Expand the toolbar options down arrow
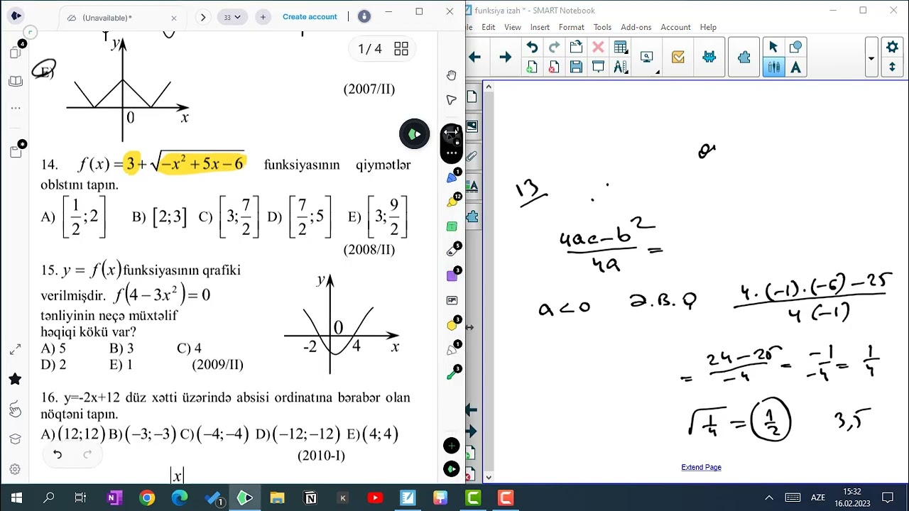The width and height of the screenshot is (909, 511). pyautogui.click(x=871, y=58)
